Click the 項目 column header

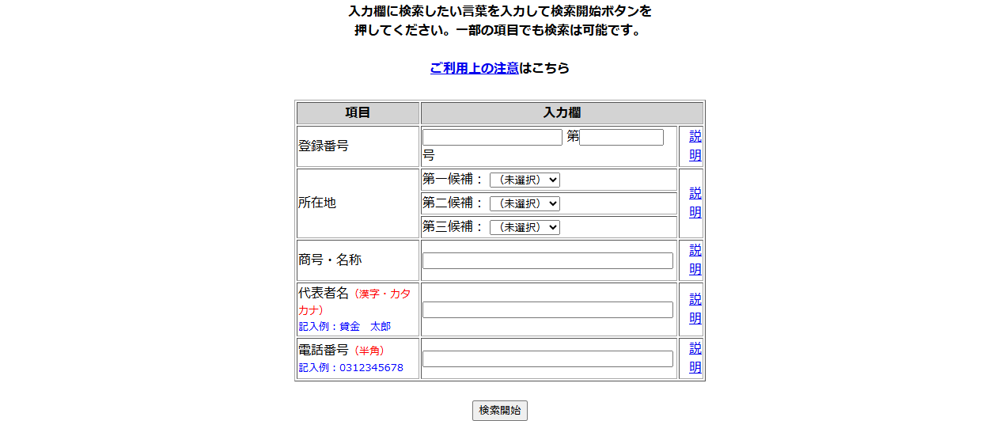pyautogui.click(x=358, y=113)
